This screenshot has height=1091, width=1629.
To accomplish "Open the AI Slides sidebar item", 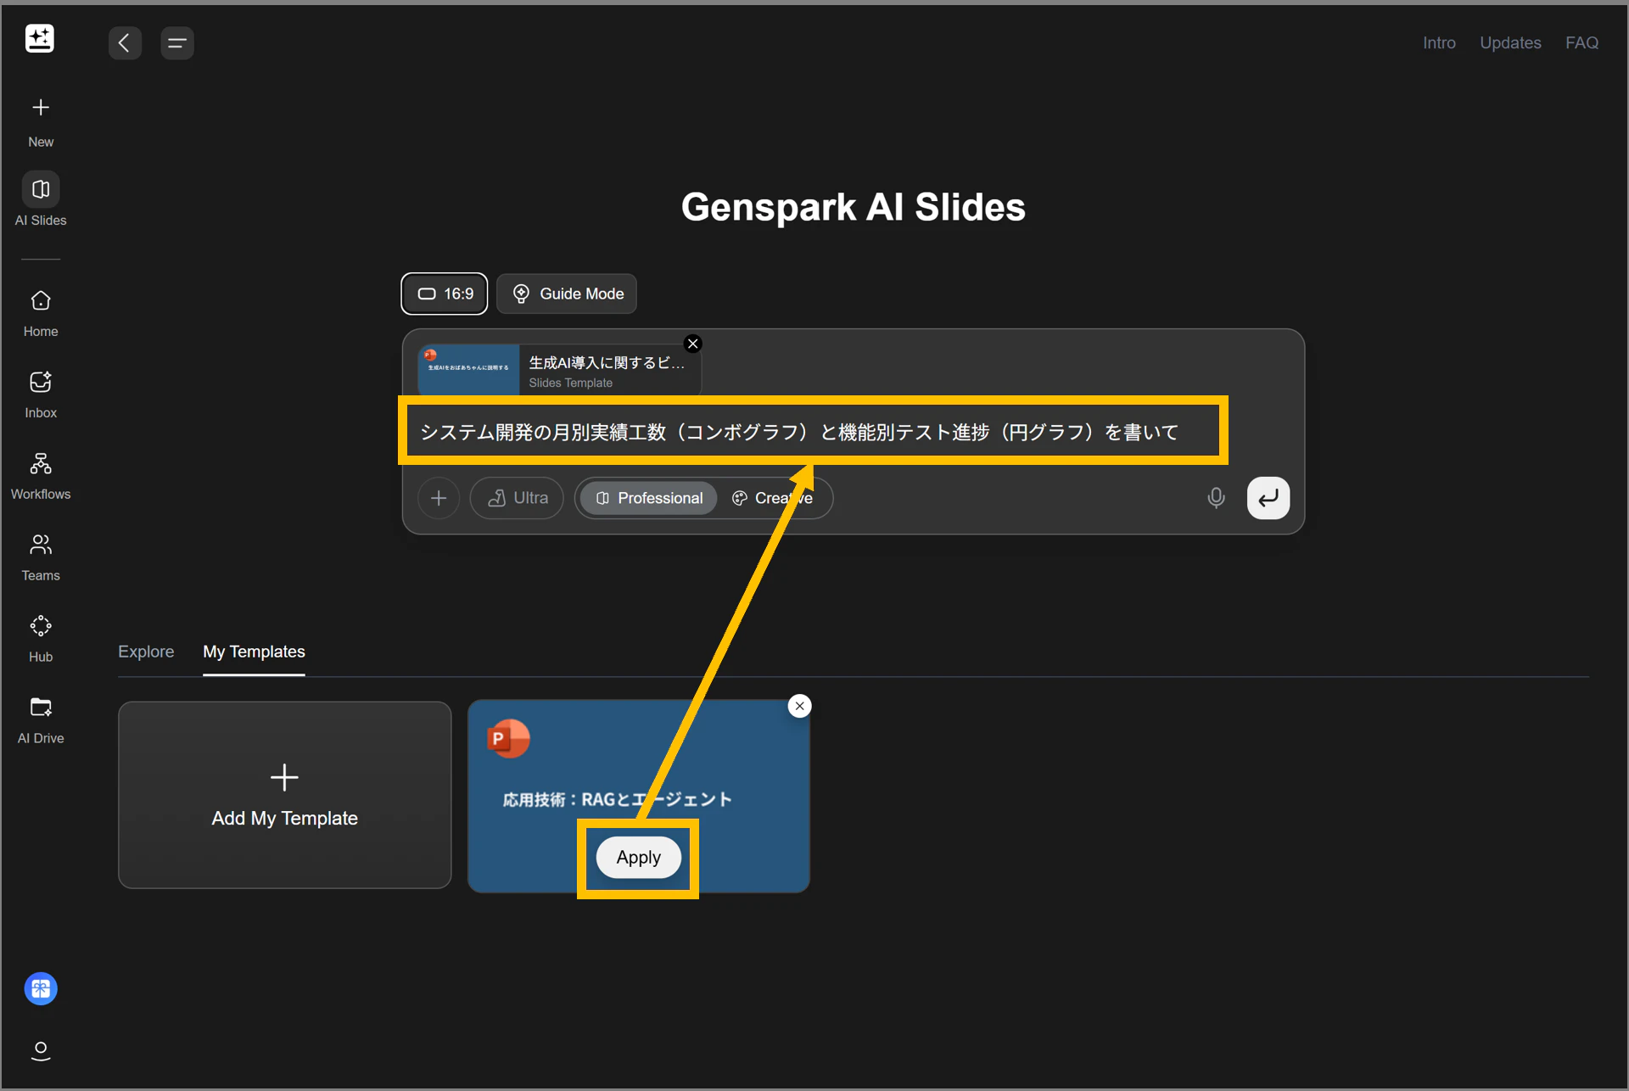I will [41, 190].
